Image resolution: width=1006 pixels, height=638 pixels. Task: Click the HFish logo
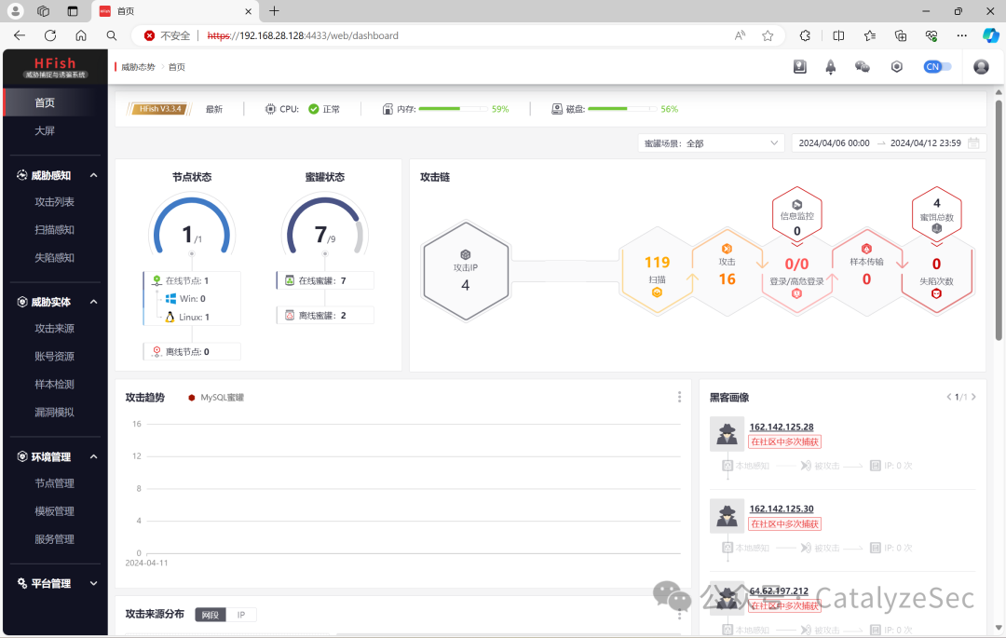tap(55, 67)
